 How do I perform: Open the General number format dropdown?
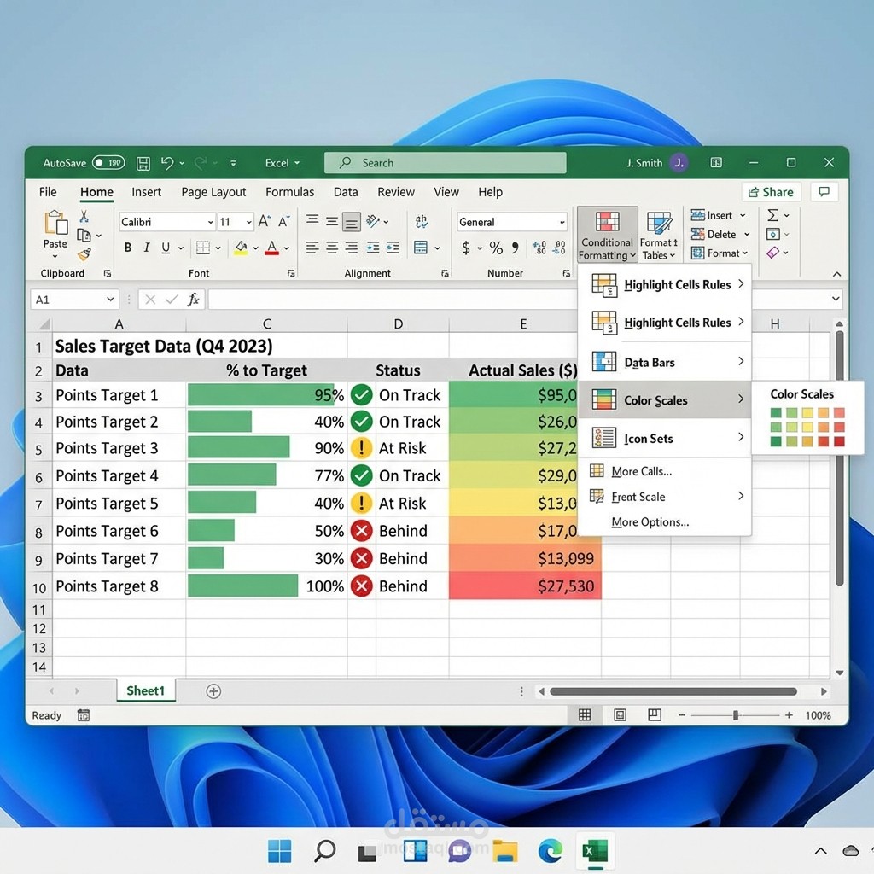point(562,222)
